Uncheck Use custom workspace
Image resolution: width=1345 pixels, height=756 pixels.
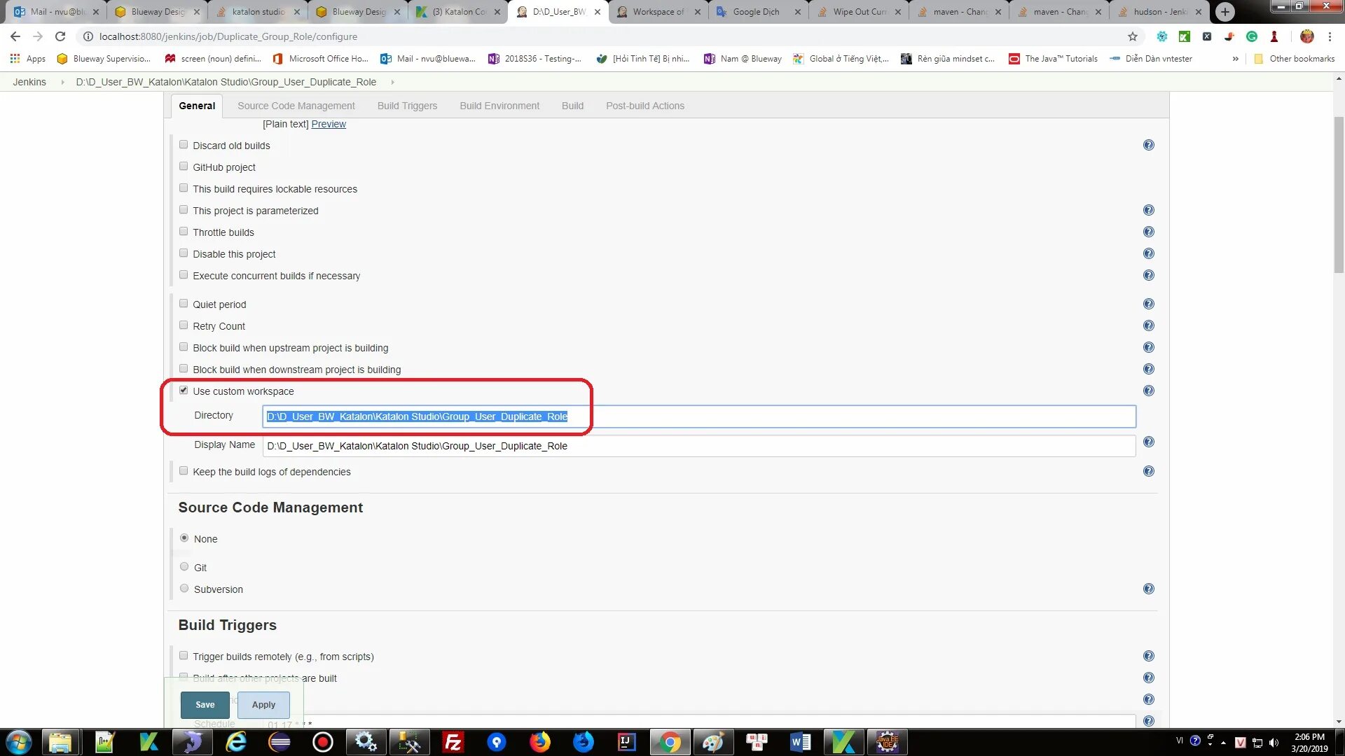184,391
